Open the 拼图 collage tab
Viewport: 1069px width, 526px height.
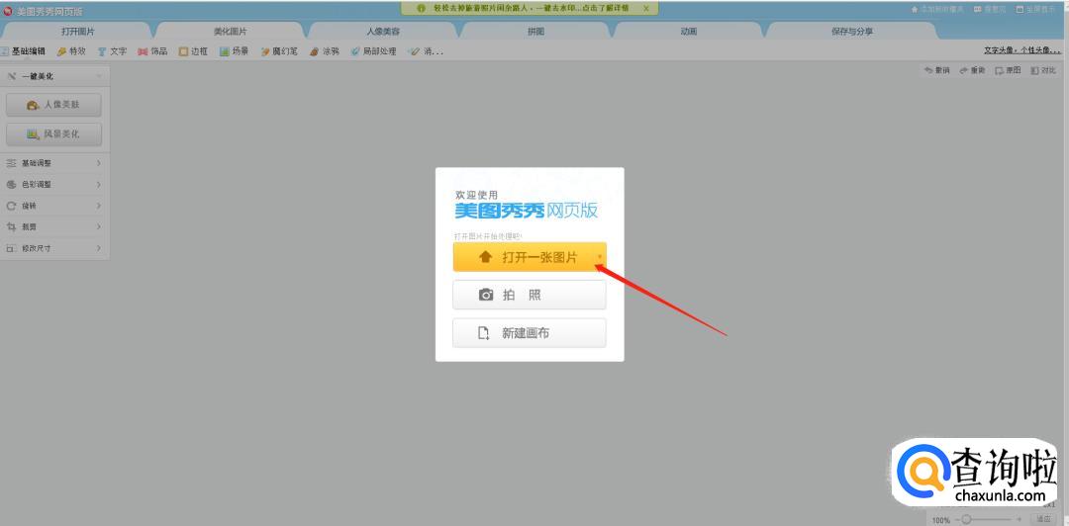(535, 32)
